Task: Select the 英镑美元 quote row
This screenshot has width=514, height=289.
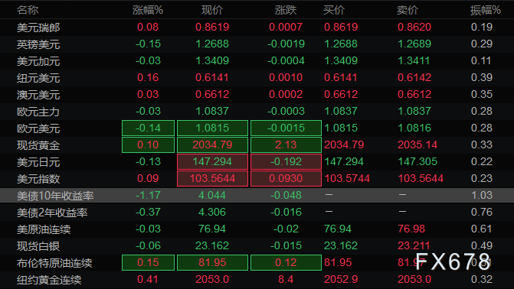Action: (x=257, y=44)
